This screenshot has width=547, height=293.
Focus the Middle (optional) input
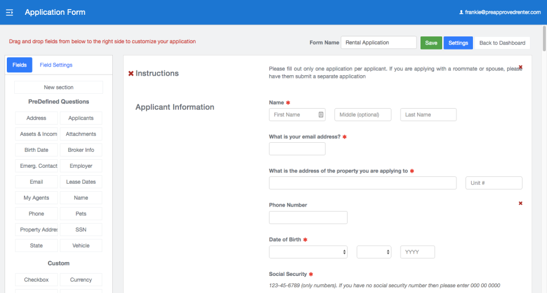click(x=363, y=114)
